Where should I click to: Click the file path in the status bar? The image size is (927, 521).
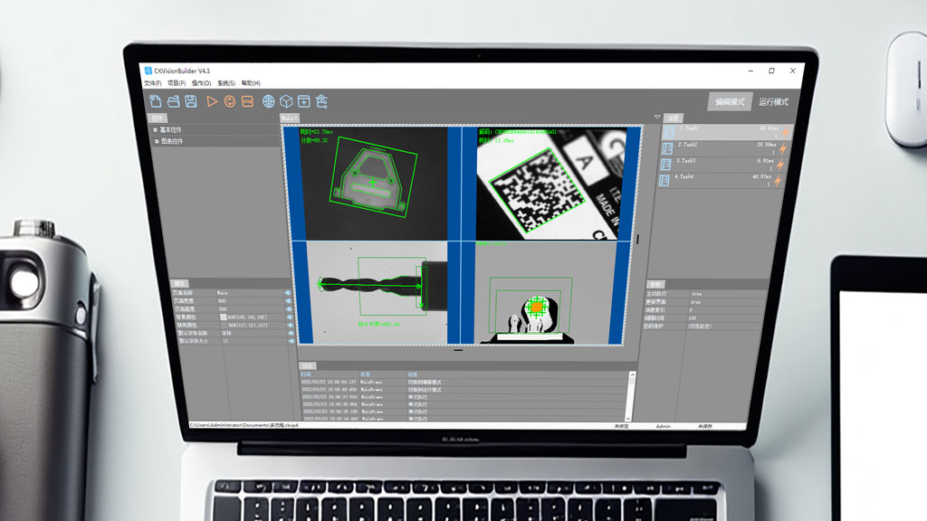[244, 425]
